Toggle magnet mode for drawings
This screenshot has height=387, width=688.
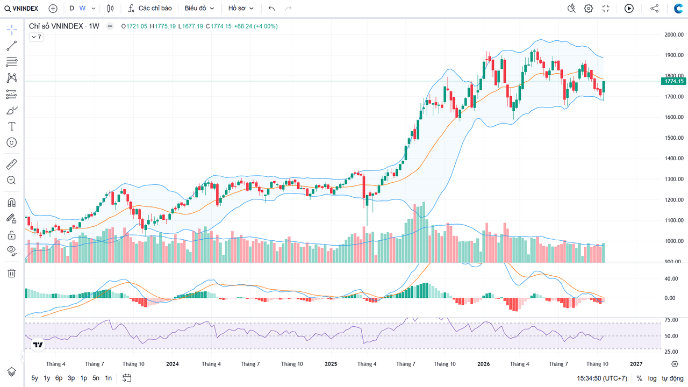pyautogui.click(x=11, y=203)
